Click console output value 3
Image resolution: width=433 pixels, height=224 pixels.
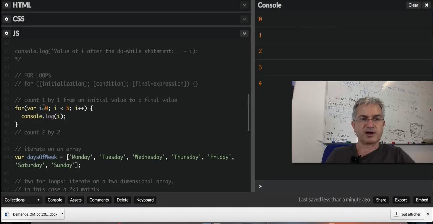(x=260, y=67)
